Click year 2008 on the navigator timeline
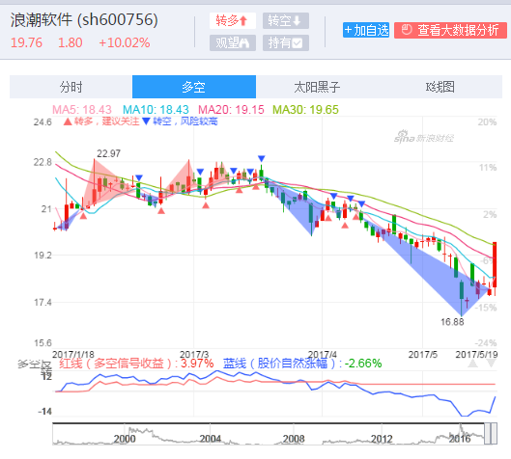Screen dimensions: 511x459 pos(294,439)
